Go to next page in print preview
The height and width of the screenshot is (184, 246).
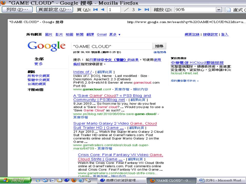tap(140, 10)
